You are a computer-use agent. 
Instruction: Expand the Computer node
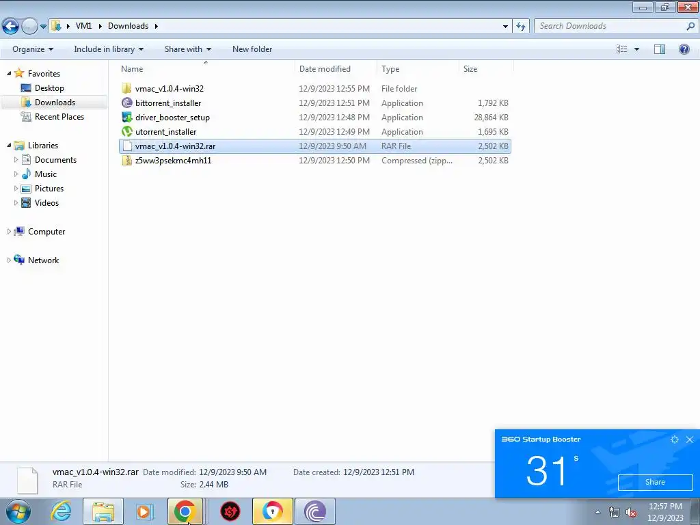click(9, 231)
